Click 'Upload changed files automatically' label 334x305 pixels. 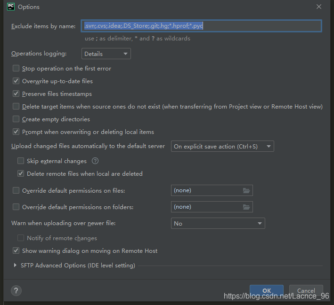click(x=88, y=146)
